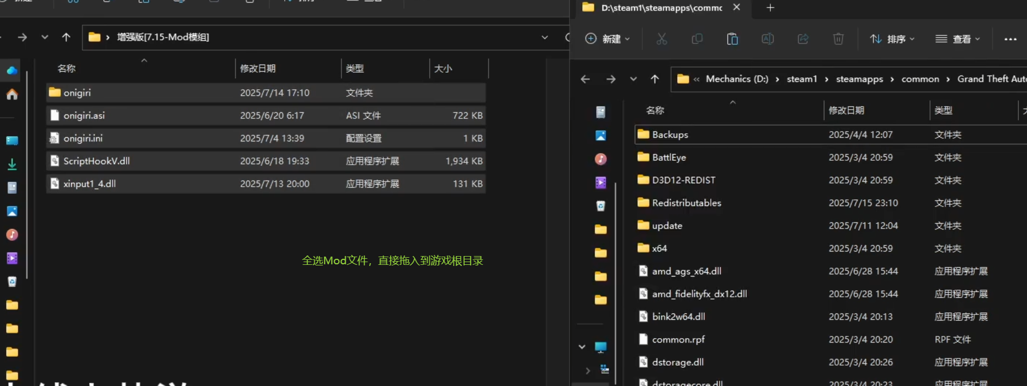Sort by 修改日期 column in left window
The width and height of the screenshot is (1027, 386).
(258, 69)
